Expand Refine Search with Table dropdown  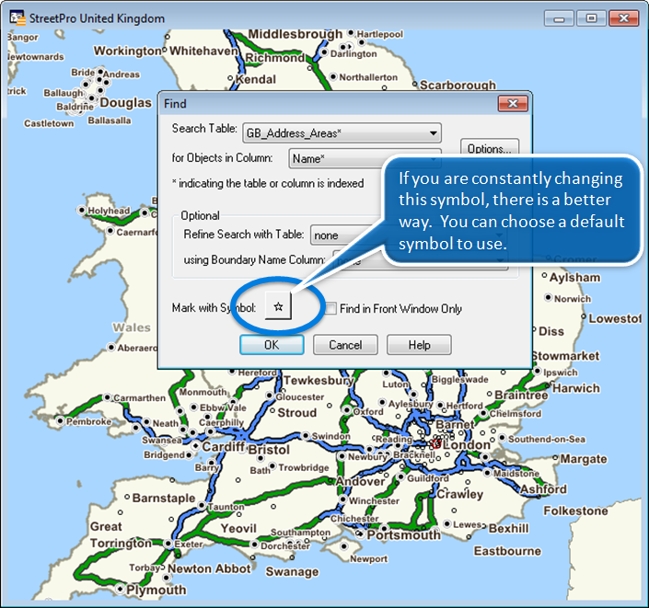coord(408,235)
